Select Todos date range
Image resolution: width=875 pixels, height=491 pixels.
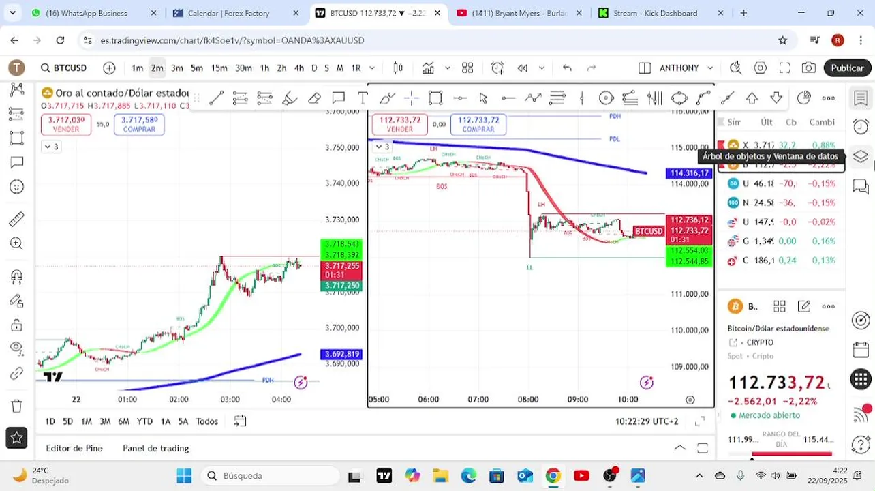tap(207, 421)
